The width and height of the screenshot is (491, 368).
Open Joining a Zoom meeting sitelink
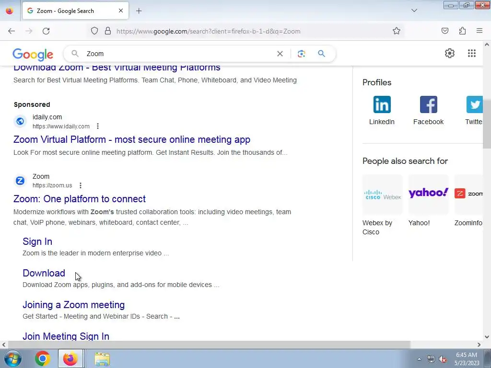[x=73, y=305]
